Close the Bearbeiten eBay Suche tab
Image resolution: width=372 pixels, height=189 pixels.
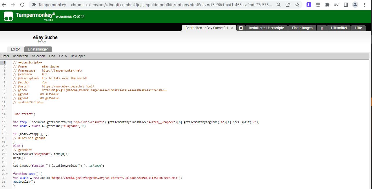coord(232,28)
